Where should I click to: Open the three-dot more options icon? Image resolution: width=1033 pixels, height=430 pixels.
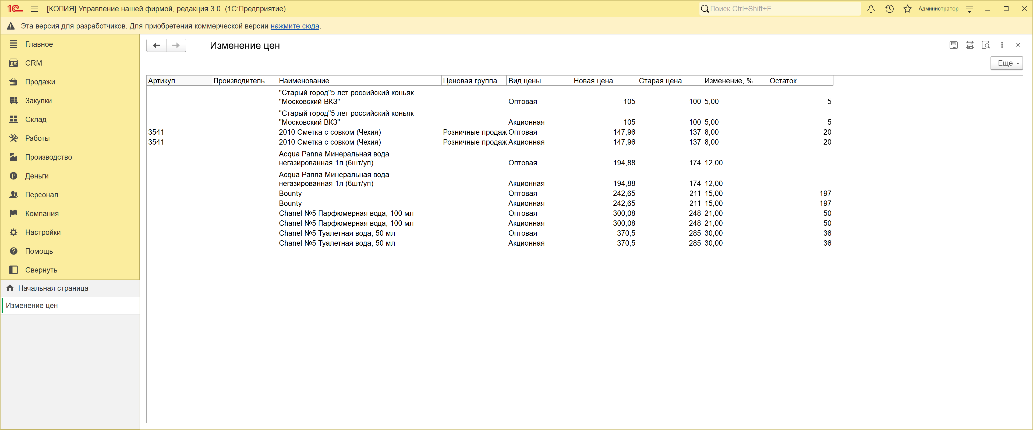[x=1002, y=45]
